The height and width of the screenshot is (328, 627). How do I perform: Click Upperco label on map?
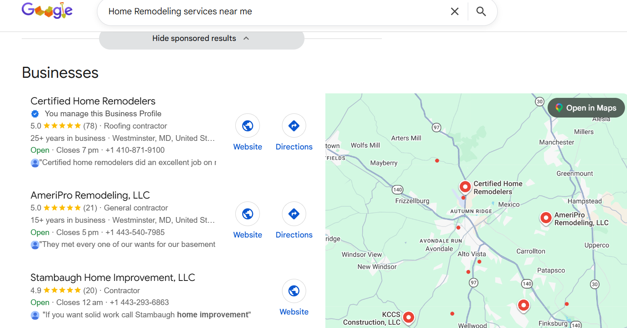point(597,245)
